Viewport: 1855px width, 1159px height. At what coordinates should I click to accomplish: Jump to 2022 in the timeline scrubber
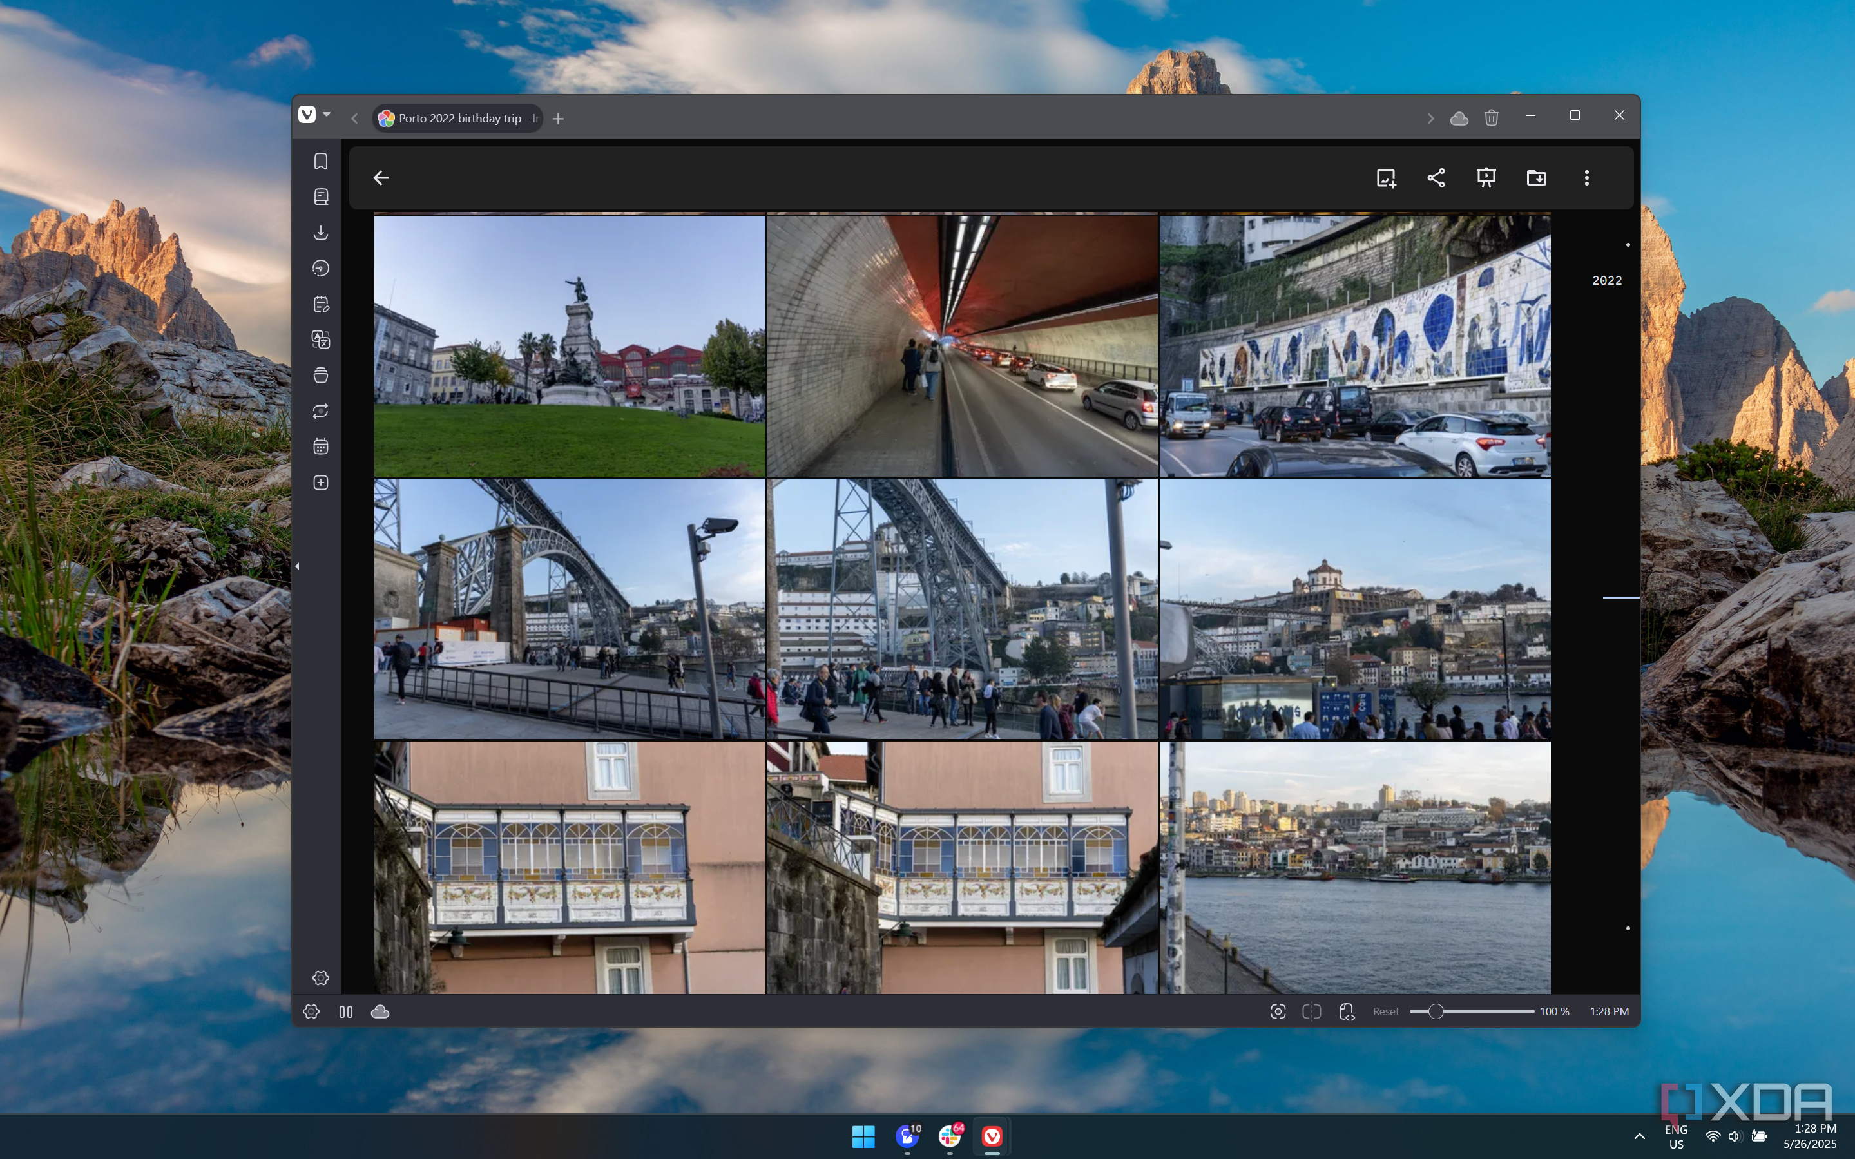1607,280
